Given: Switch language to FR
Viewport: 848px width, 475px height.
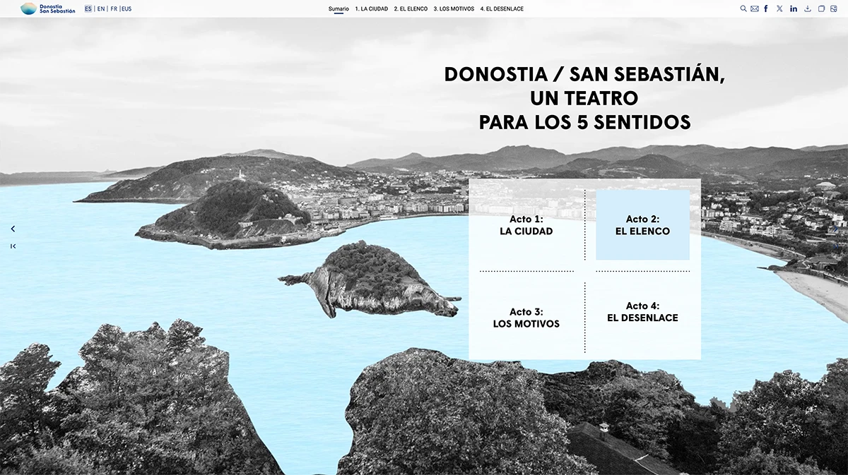Looking at the screenshot, I should [114, 9].
